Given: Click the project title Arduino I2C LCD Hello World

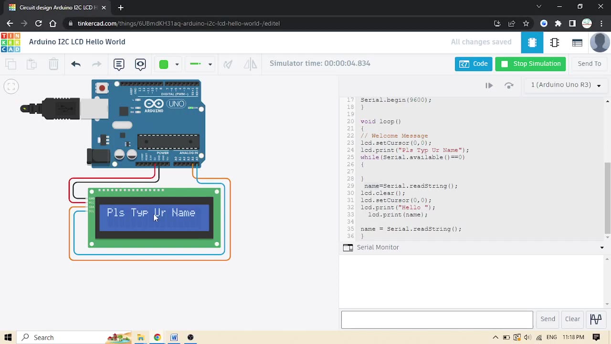Looking at the screenshot, I should pos(77,42).
